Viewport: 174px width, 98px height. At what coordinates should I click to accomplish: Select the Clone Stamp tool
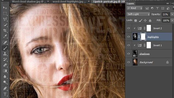pos(5,54)
